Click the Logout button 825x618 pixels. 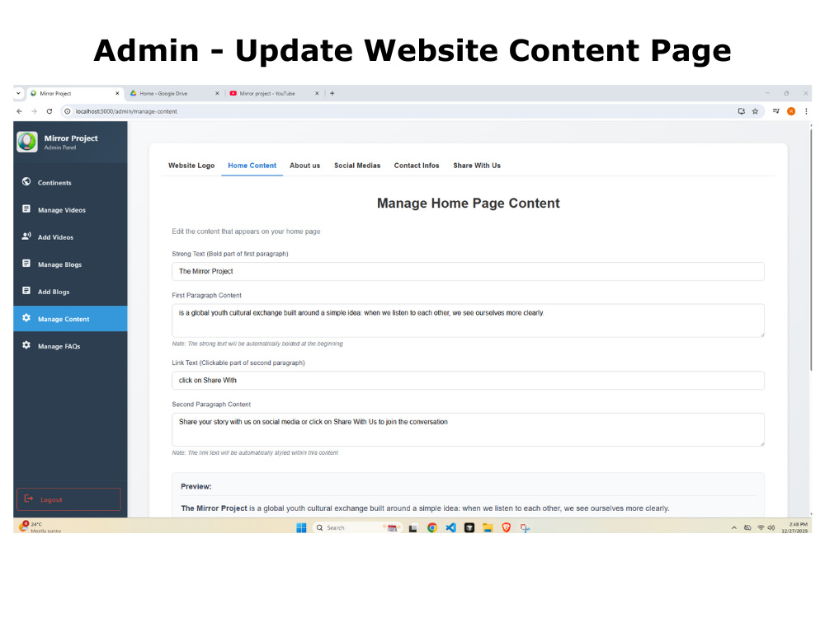(69, 499)
